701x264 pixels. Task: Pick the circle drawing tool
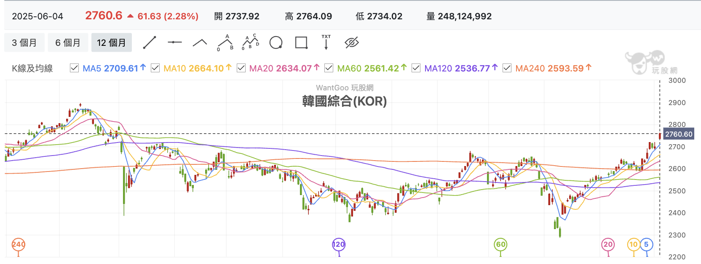(x=276, y=42)
